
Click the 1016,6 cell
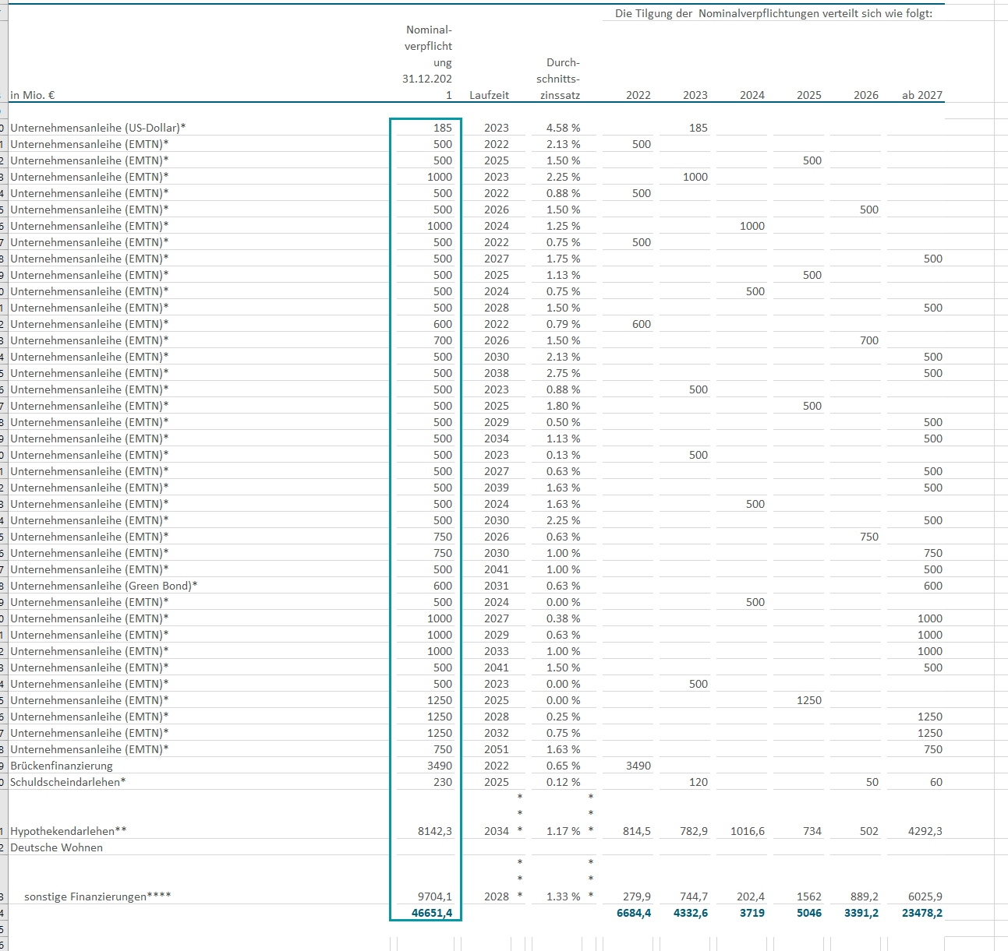click(748, 831)
